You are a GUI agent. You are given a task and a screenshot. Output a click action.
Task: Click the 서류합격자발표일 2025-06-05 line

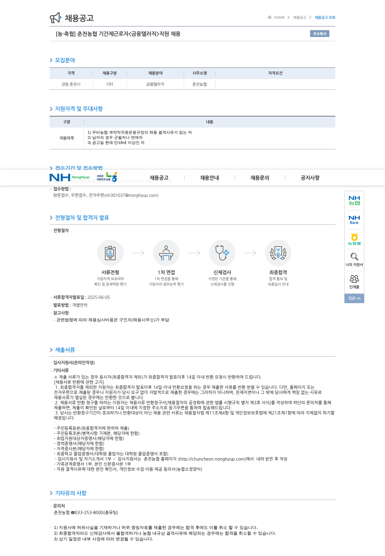tap(82, 297)
